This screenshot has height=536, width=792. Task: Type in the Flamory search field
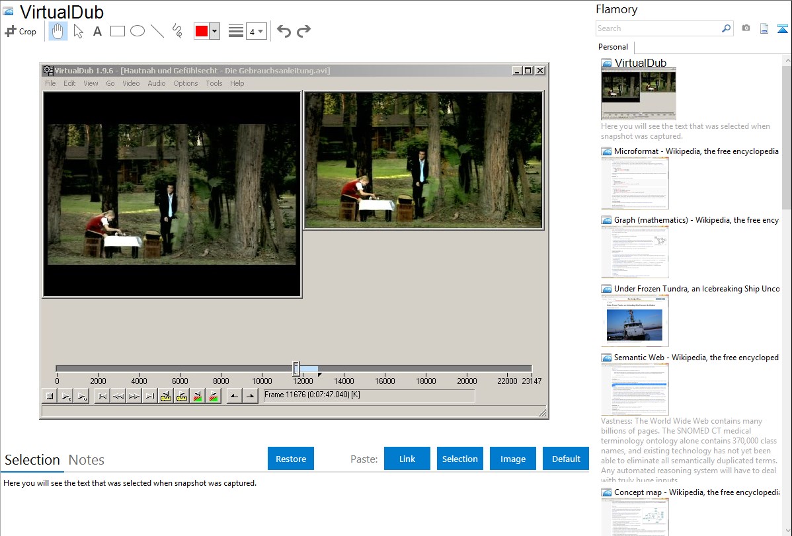point(658,28)
